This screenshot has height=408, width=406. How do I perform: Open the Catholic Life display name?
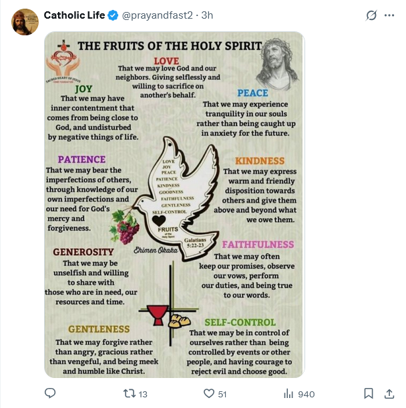click(74, 15)
